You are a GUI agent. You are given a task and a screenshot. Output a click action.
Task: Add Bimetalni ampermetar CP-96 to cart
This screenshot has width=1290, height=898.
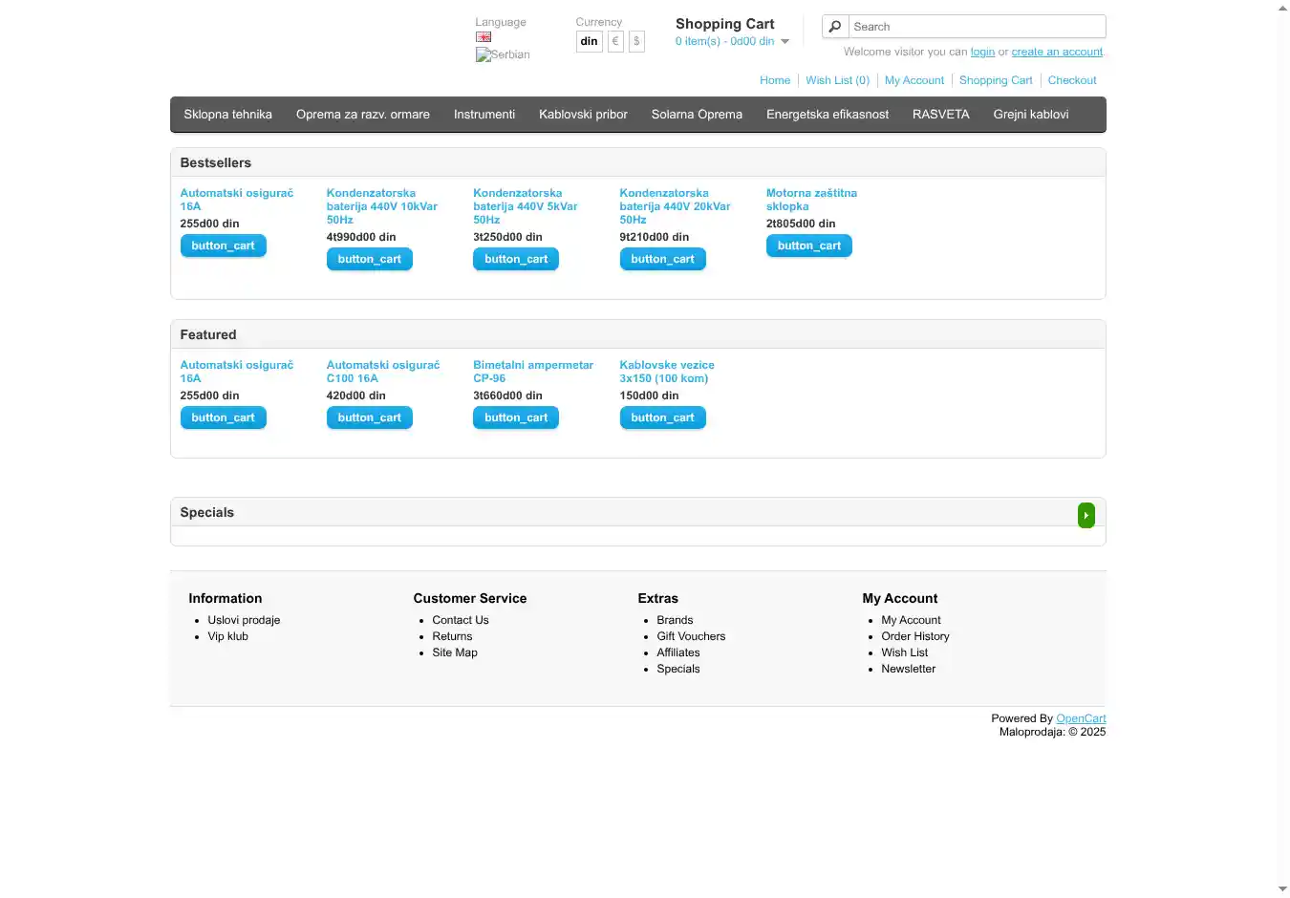(515, 418)
